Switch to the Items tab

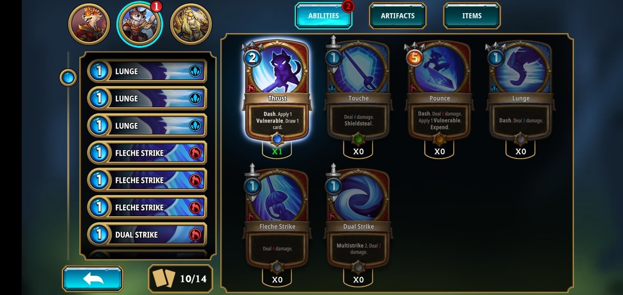coord(472,16)
